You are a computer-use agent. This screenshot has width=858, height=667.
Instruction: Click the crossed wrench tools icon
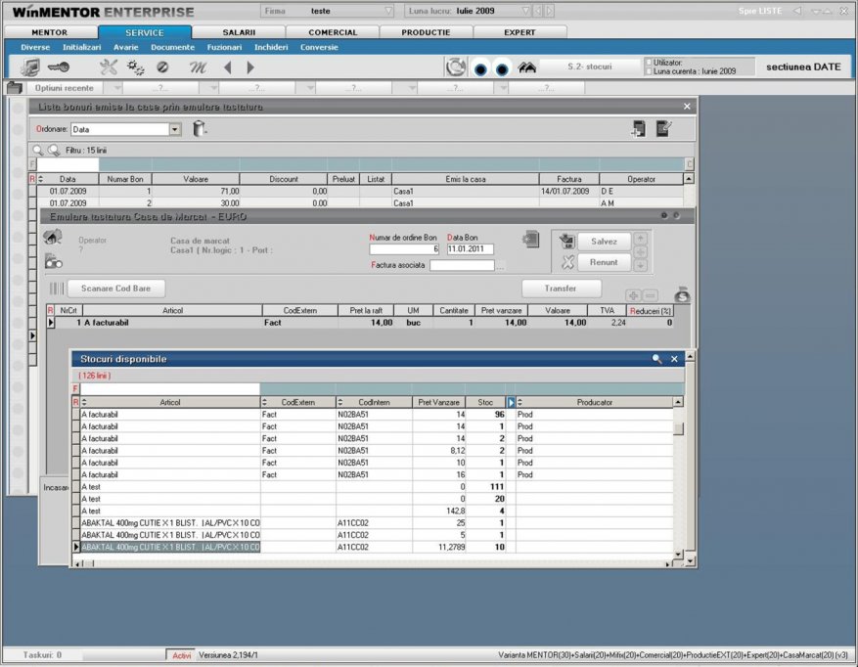point(109,67)
